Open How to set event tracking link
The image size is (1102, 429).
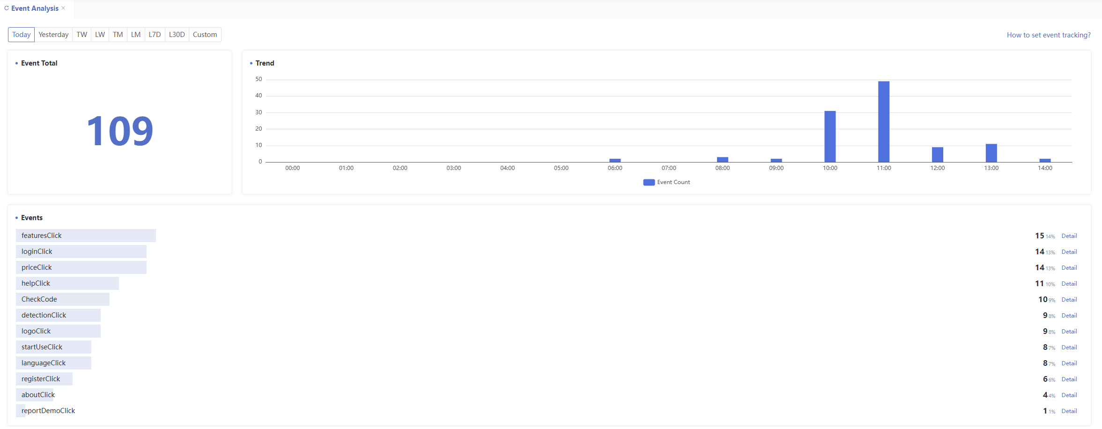1048,35
